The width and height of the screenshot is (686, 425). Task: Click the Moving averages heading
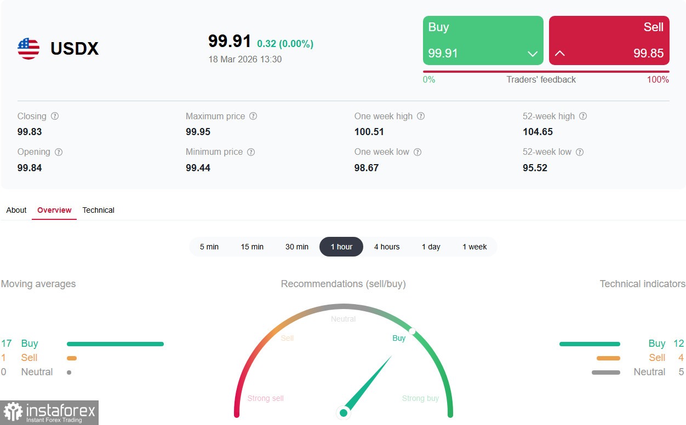[x=38, y=284]
